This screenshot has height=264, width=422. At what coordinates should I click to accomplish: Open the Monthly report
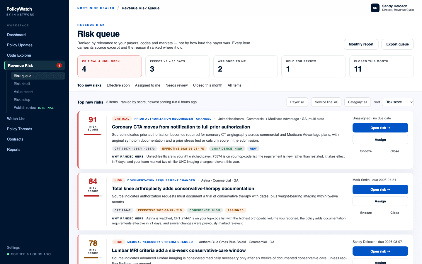coord(361,44)
